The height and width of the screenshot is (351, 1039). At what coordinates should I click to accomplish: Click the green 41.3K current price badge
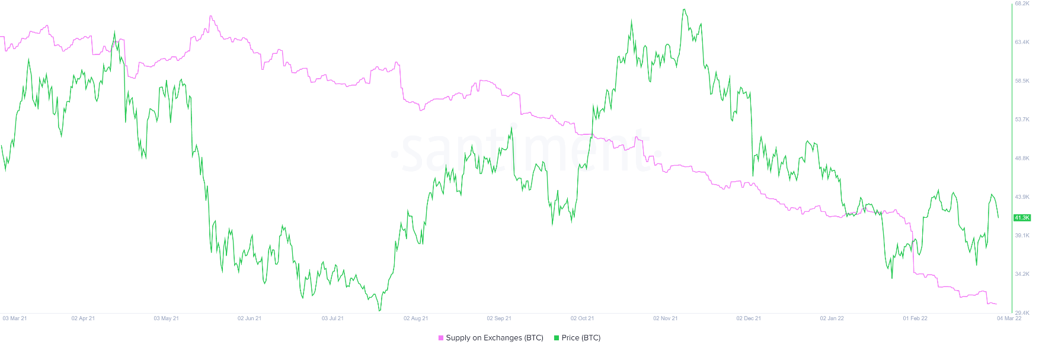[1022, 218]
